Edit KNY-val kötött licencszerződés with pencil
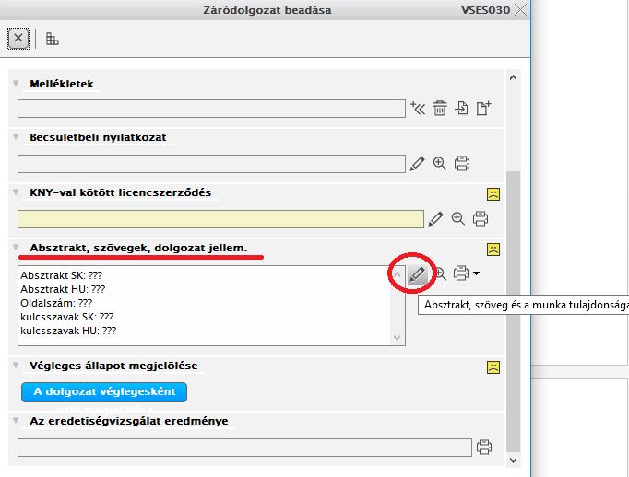This screenshot has width=629, height=477. 435,218
